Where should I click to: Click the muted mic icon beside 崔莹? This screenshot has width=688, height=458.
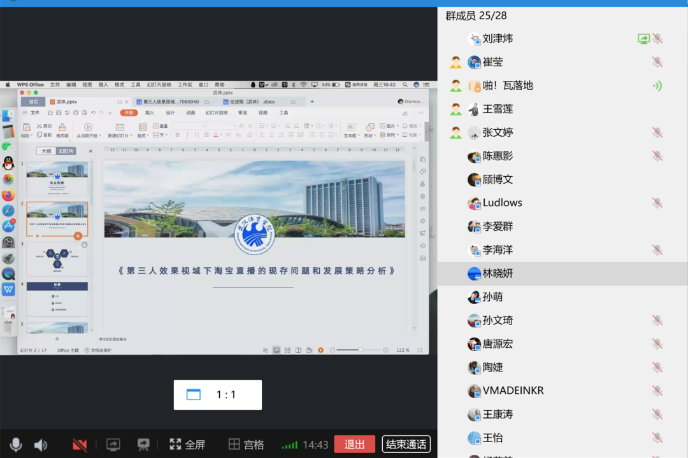[x=657, y=62]
